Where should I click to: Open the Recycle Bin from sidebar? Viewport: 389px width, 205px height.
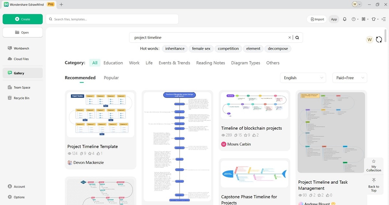click(x=21, y=98)
